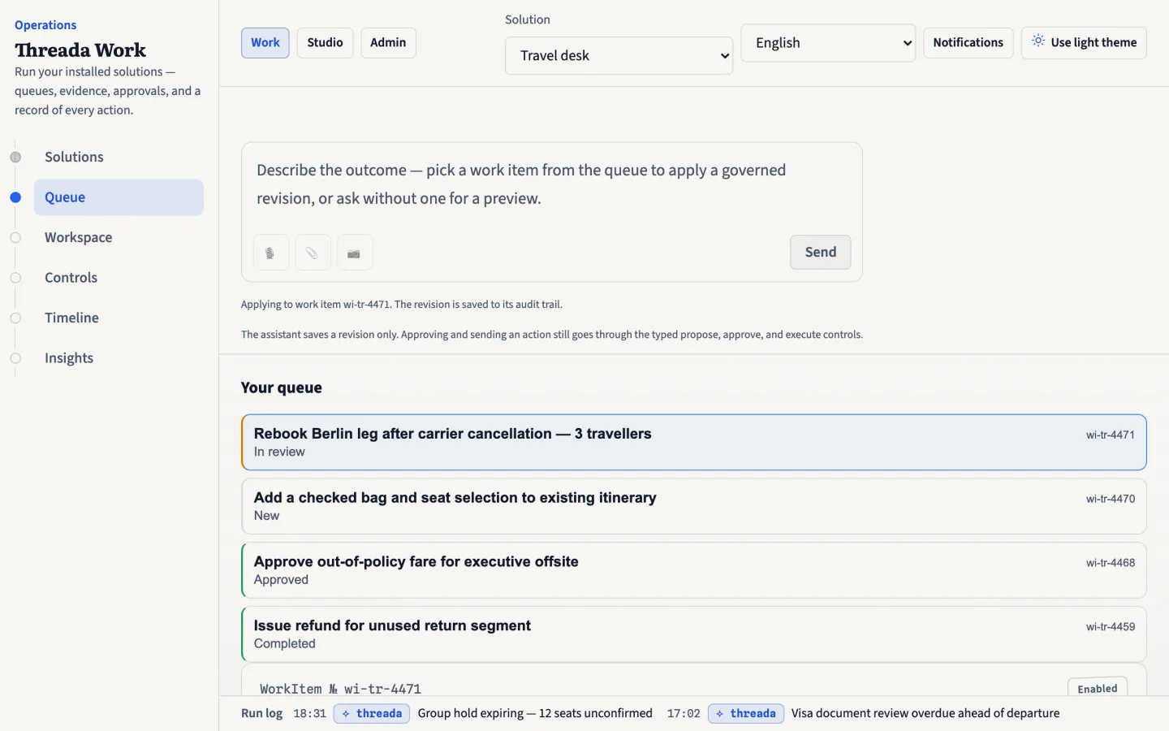Click the Send button
This screenshot has height=731, width=1169.
point(820,252)
